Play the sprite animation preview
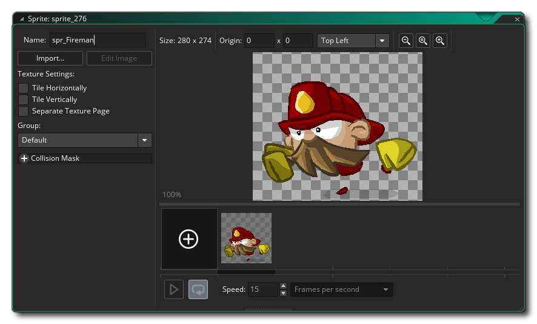The image size is (537, 324). (173, 289)
